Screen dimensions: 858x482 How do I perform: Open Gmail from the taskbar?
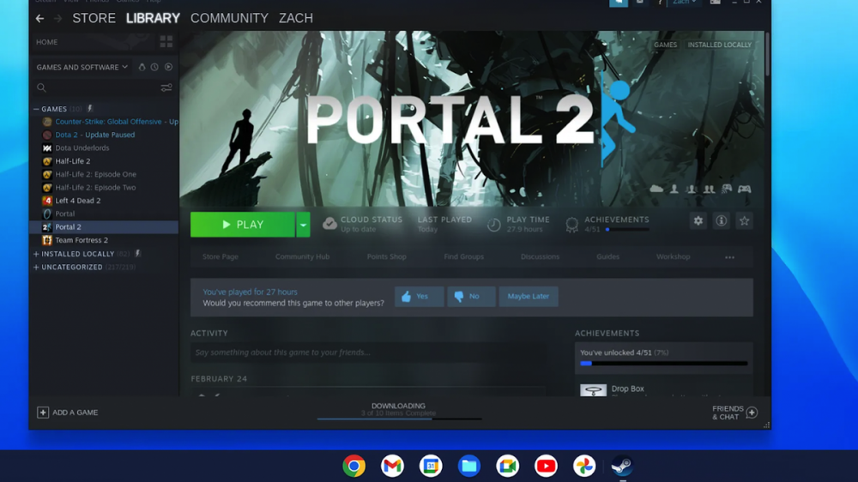(392, 467)
